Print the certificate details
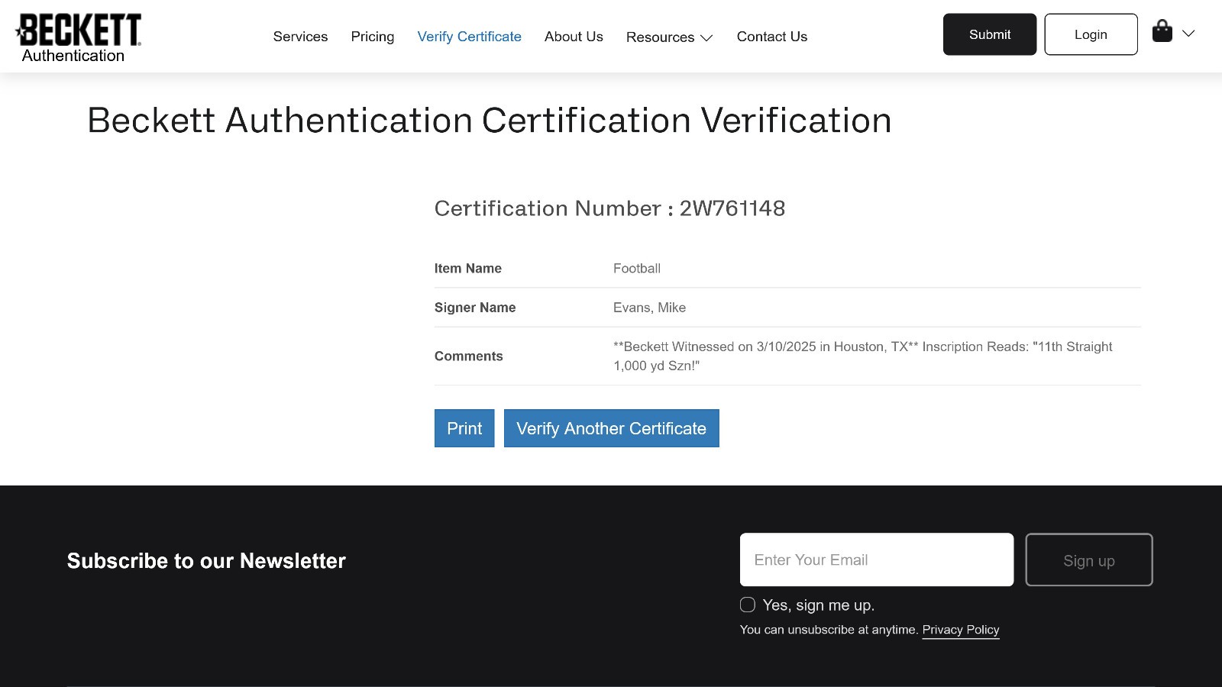The height and width of the screenshot is (687, 1222). (464, 428)
